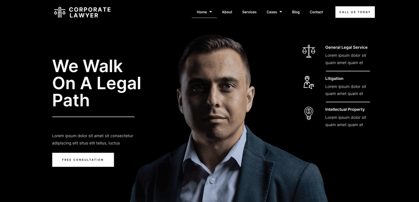
Task: Select the Cases menu label
Action: click(x=272, y=12)
